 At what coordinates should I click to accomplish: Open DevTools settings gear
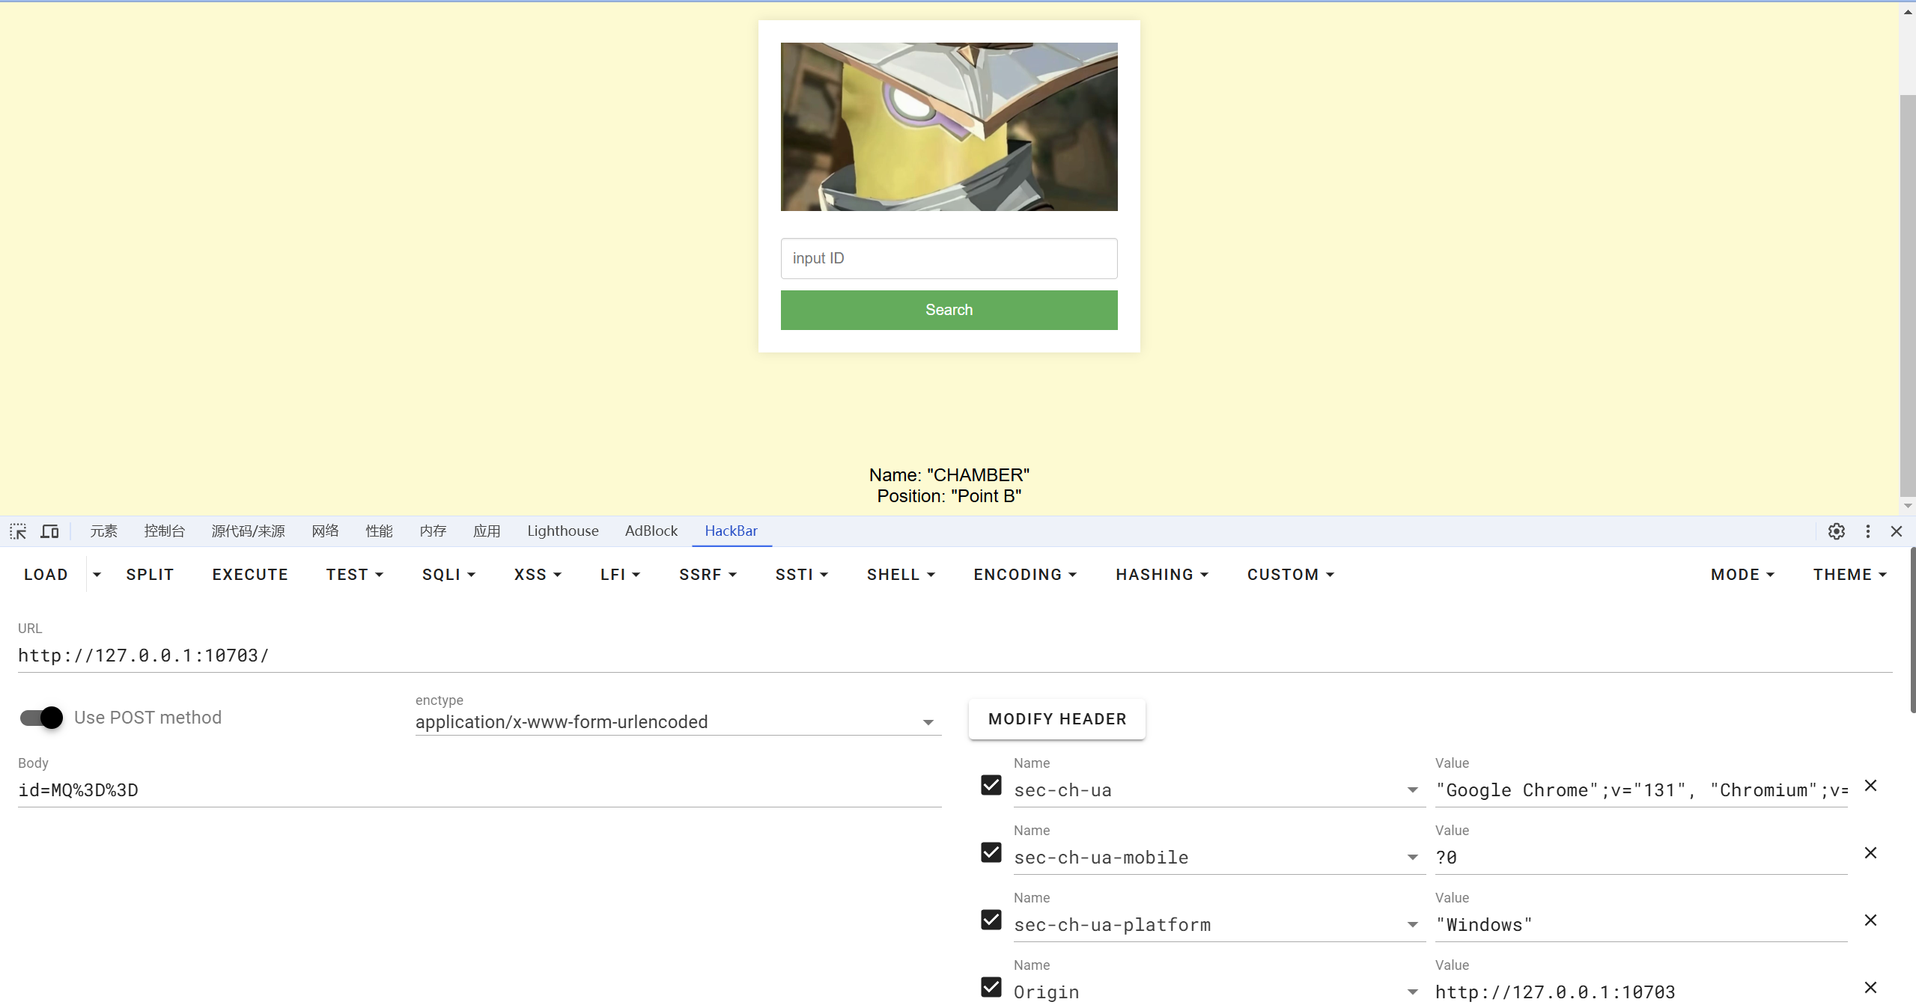1836,531
